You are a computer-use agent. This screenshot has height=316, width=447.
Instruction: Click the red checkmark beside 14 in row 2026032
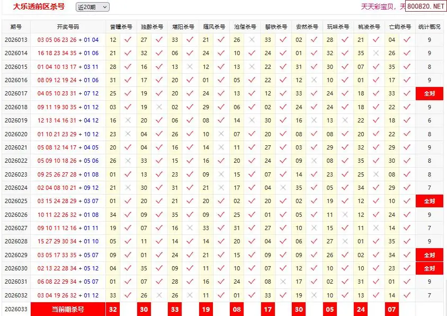click(x=407, y=295)
